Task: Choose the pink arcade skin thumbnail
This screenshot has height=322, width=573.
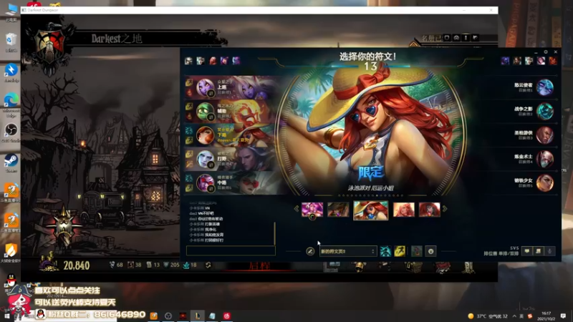Action: click(312, 210)
